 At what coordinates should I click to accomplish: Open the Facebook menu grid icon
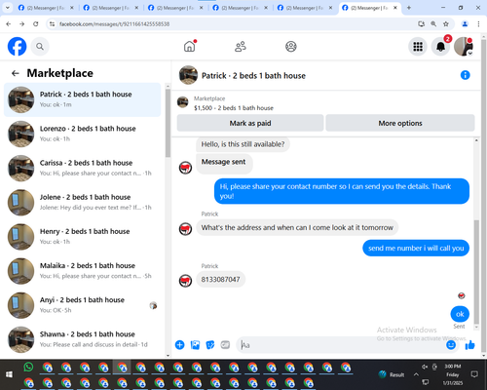coord(418,47)
